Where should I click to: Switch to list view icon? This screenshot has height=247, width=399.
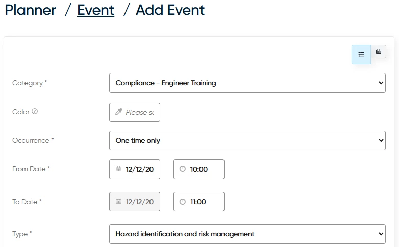[x=361, y=54]
